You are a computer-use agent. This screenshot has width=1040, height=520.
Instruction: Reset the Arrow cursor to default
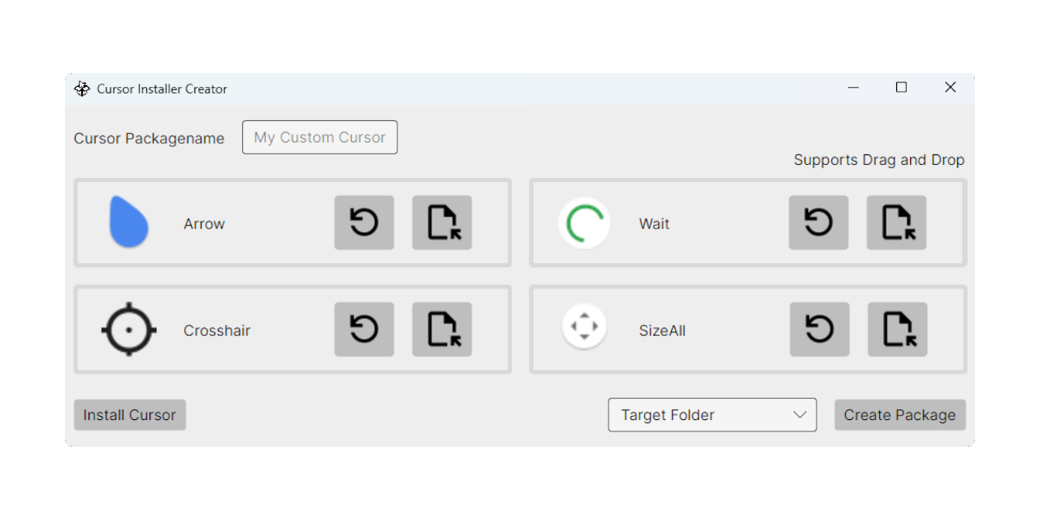pos(364,223)
